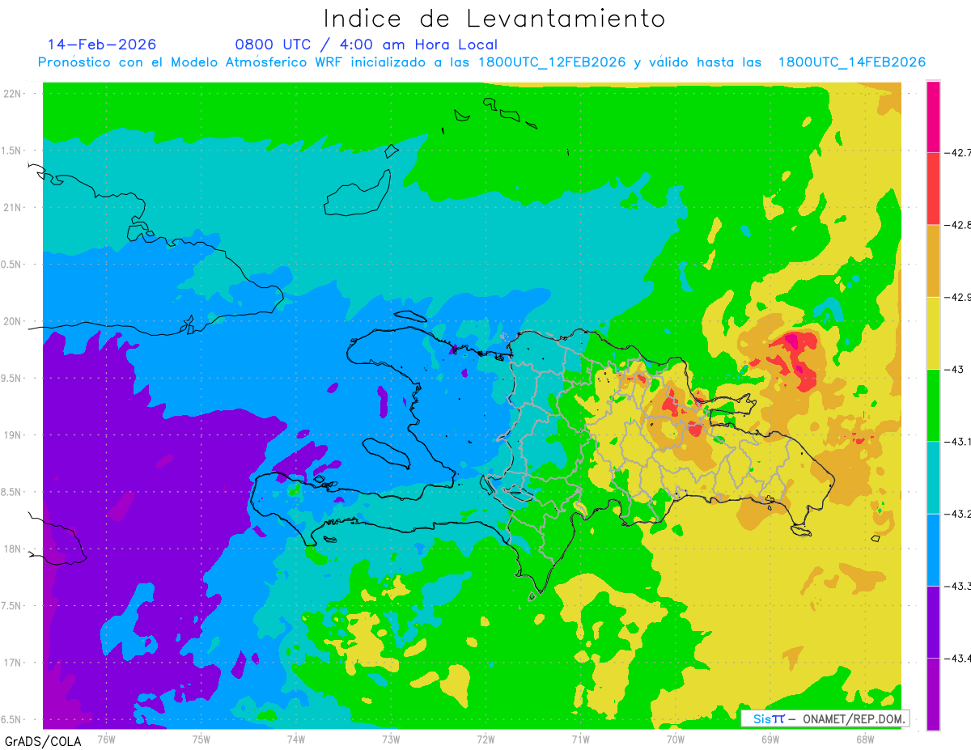971x750 pixels.
Task: Pick the violet legend swatch below -43.4
Action: click(933, 693)
